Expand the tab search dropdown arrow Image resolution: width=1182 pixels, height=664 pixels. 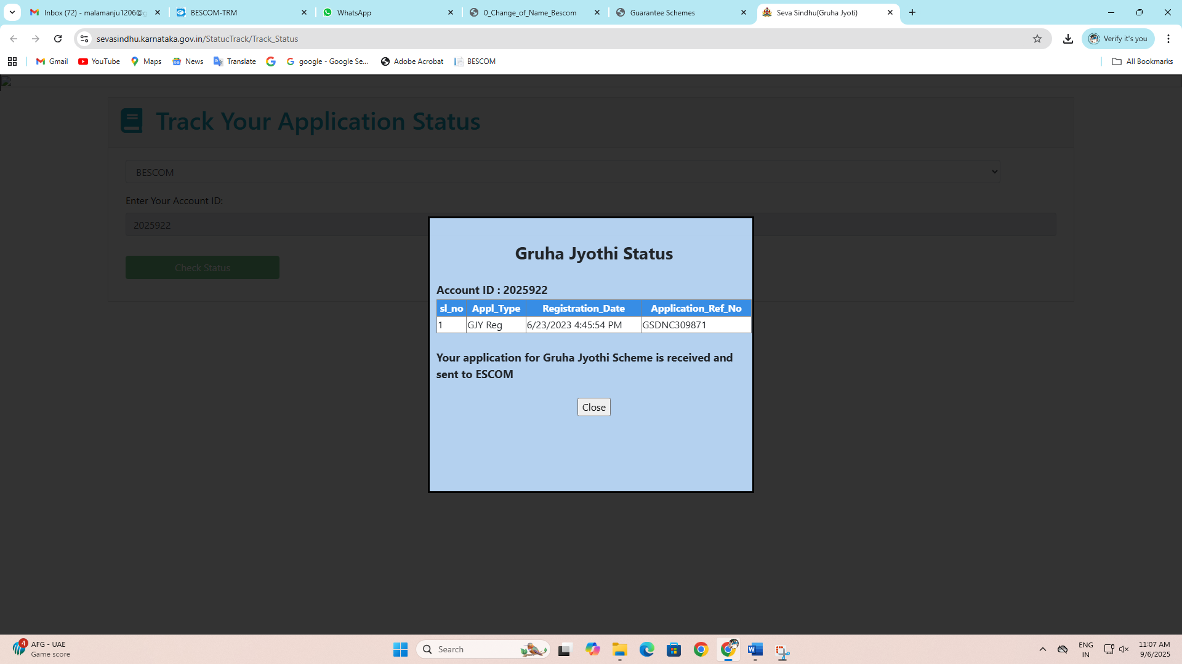coord(12,12)
